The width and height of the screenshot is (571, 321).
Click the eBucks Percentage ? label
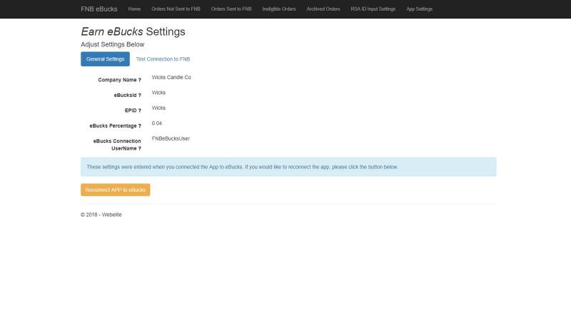[116, 126]
